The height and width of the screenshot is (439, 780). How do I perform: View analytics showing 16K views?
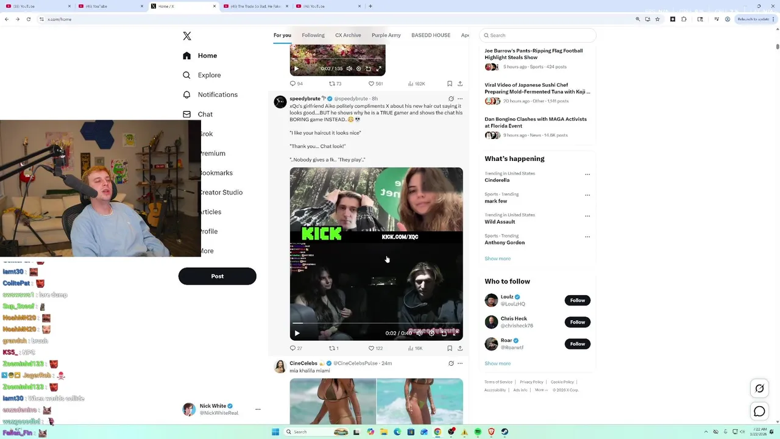pyautogui.click(x=415, y=348)
